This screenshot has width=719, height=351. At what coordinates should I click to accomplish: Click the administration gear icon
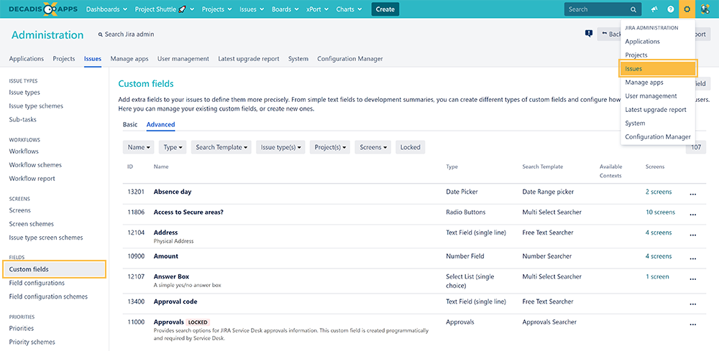(687, 9)
